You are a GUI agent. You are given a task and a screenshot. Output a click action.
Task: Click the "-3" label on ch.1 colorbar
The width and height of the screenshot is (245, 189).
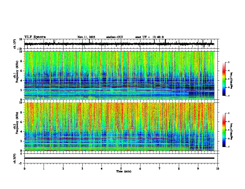[x=228, y=62]
